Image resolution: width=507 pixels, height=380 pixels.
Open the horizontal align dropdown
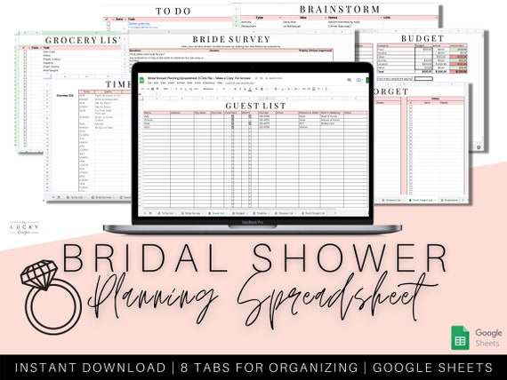(x=276, y=89)
